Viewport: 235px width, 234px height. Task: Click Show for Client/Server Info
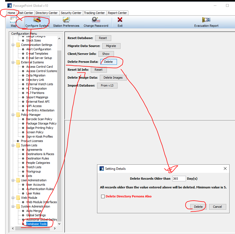(106, 54)
